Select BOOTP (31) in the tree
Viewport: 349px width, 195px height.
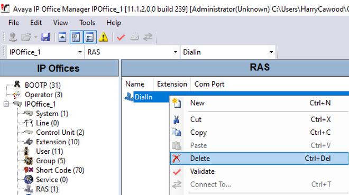pos(43,85)
